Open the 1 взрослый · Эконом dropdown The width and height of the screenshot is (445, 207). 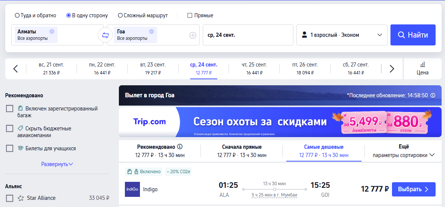342,35
